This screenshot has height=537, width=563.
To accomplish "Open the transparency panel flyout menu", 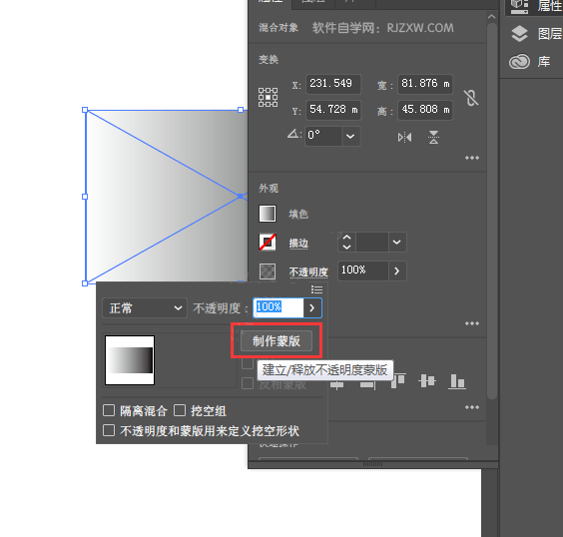I will coord(316,289).
